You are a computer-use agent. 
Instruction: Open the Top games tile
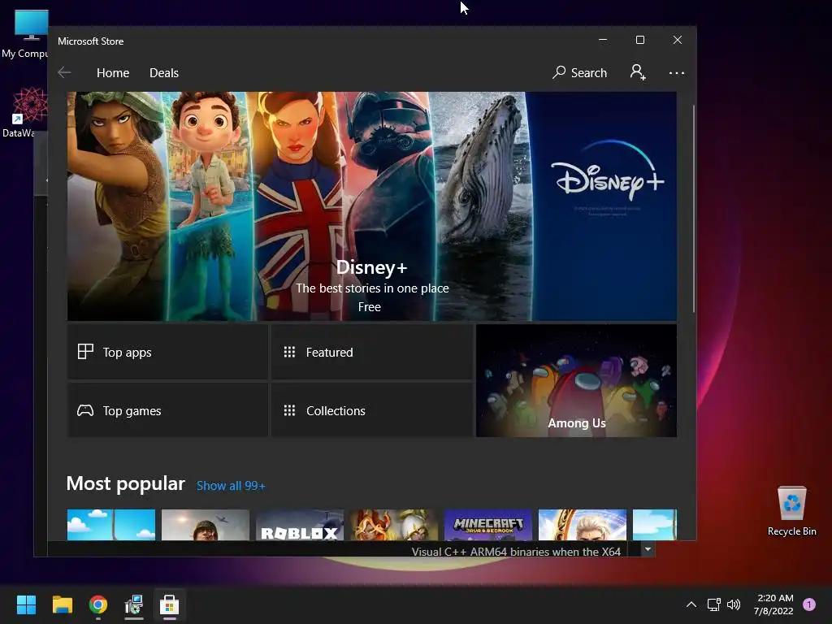click(167, 410)
